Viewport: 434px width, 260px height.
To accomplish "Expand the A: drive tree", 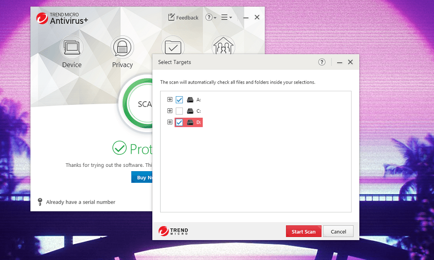I will 170,100.
